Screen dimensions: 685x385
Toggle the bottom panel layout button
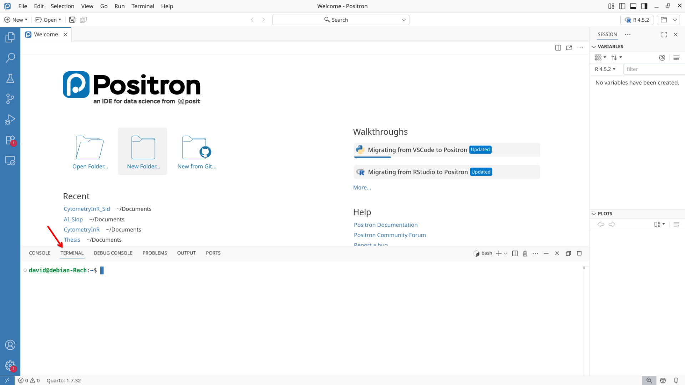point(633,6)
